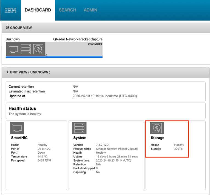This screenshot has width=210, height=195.
Task: Click the 'Estimated max retention' N/A value
Action: click(75, 91)
